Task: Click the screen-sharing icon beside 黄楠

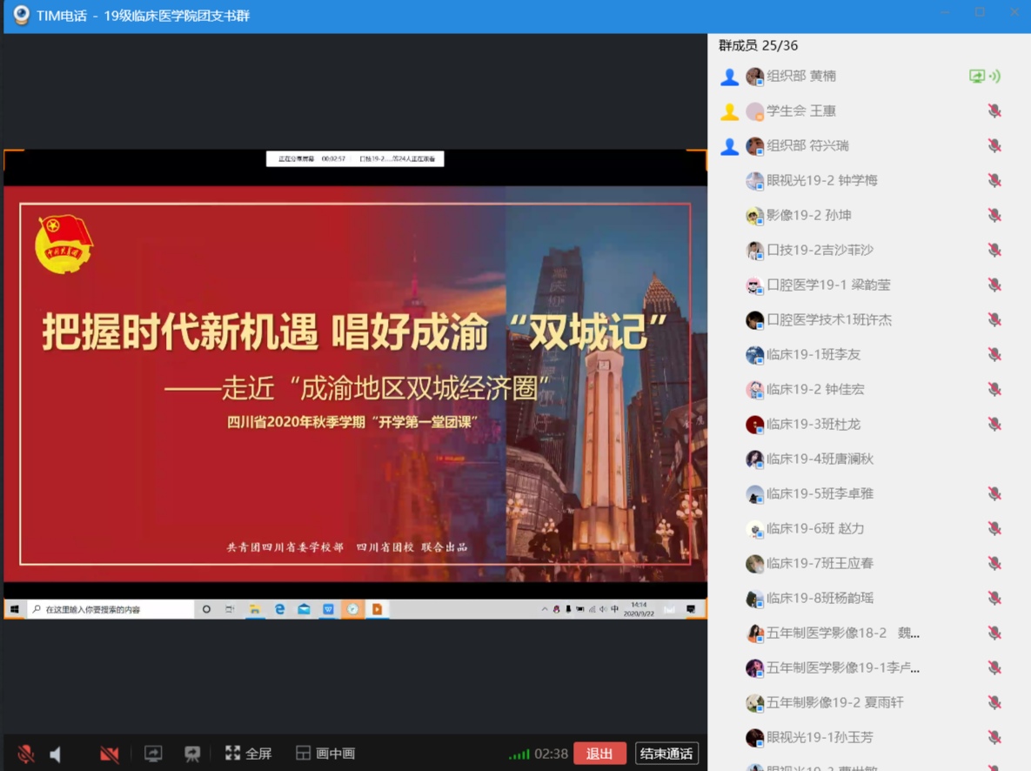Action: coord(977,77)
